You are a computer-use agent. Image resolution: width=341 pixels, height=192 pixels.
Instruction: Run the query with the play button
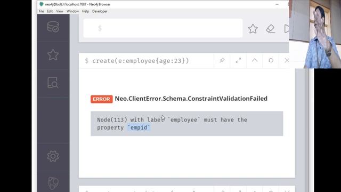coord(287,29)
